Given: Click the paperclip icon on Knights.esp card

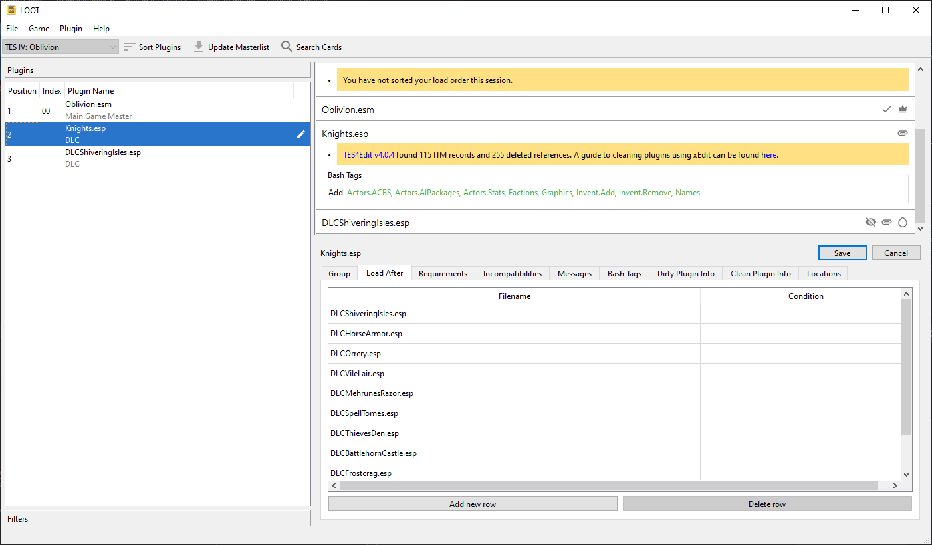Looking at the screenshot, I should pyautogui.click(x=903, y=133).
